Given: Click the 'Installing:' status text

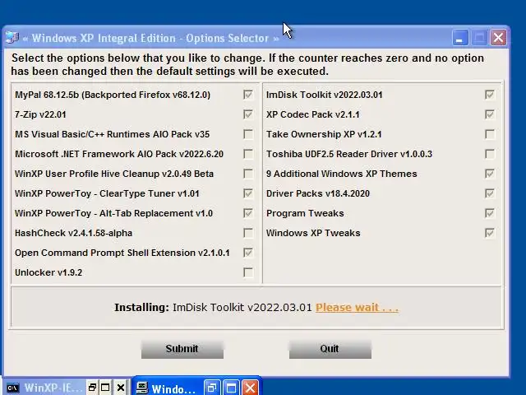Looking at the screenshot, I should click(x=142, y=307).
